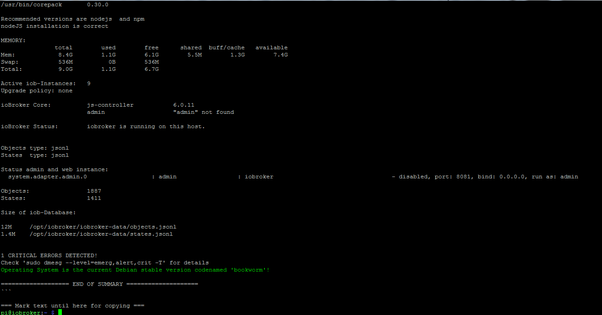This screenshot has width=602, height=315.
Task: Click the states.jsonl file path
Action: [101, 234]
